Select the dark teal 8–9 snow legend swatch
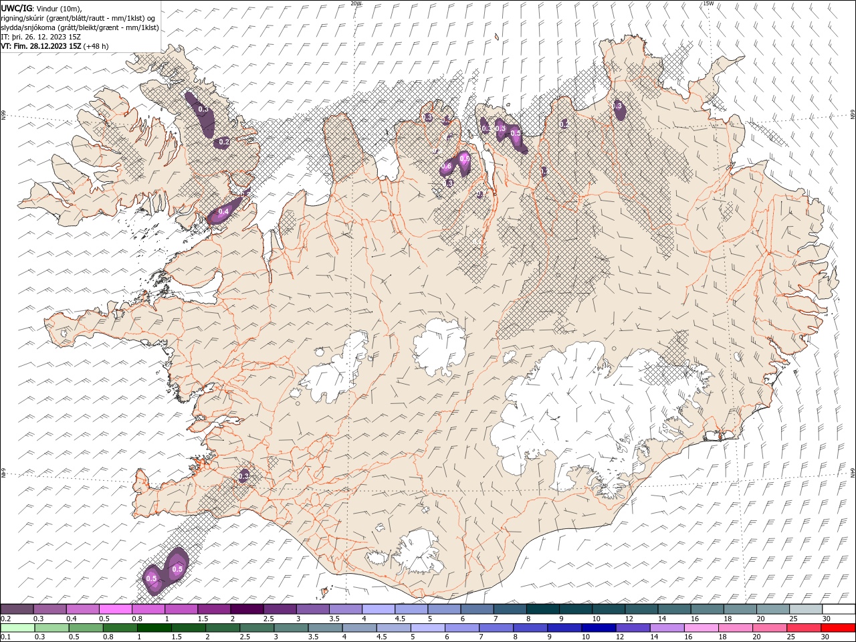Screen dimensions: 856x642 tap(542, 609)
